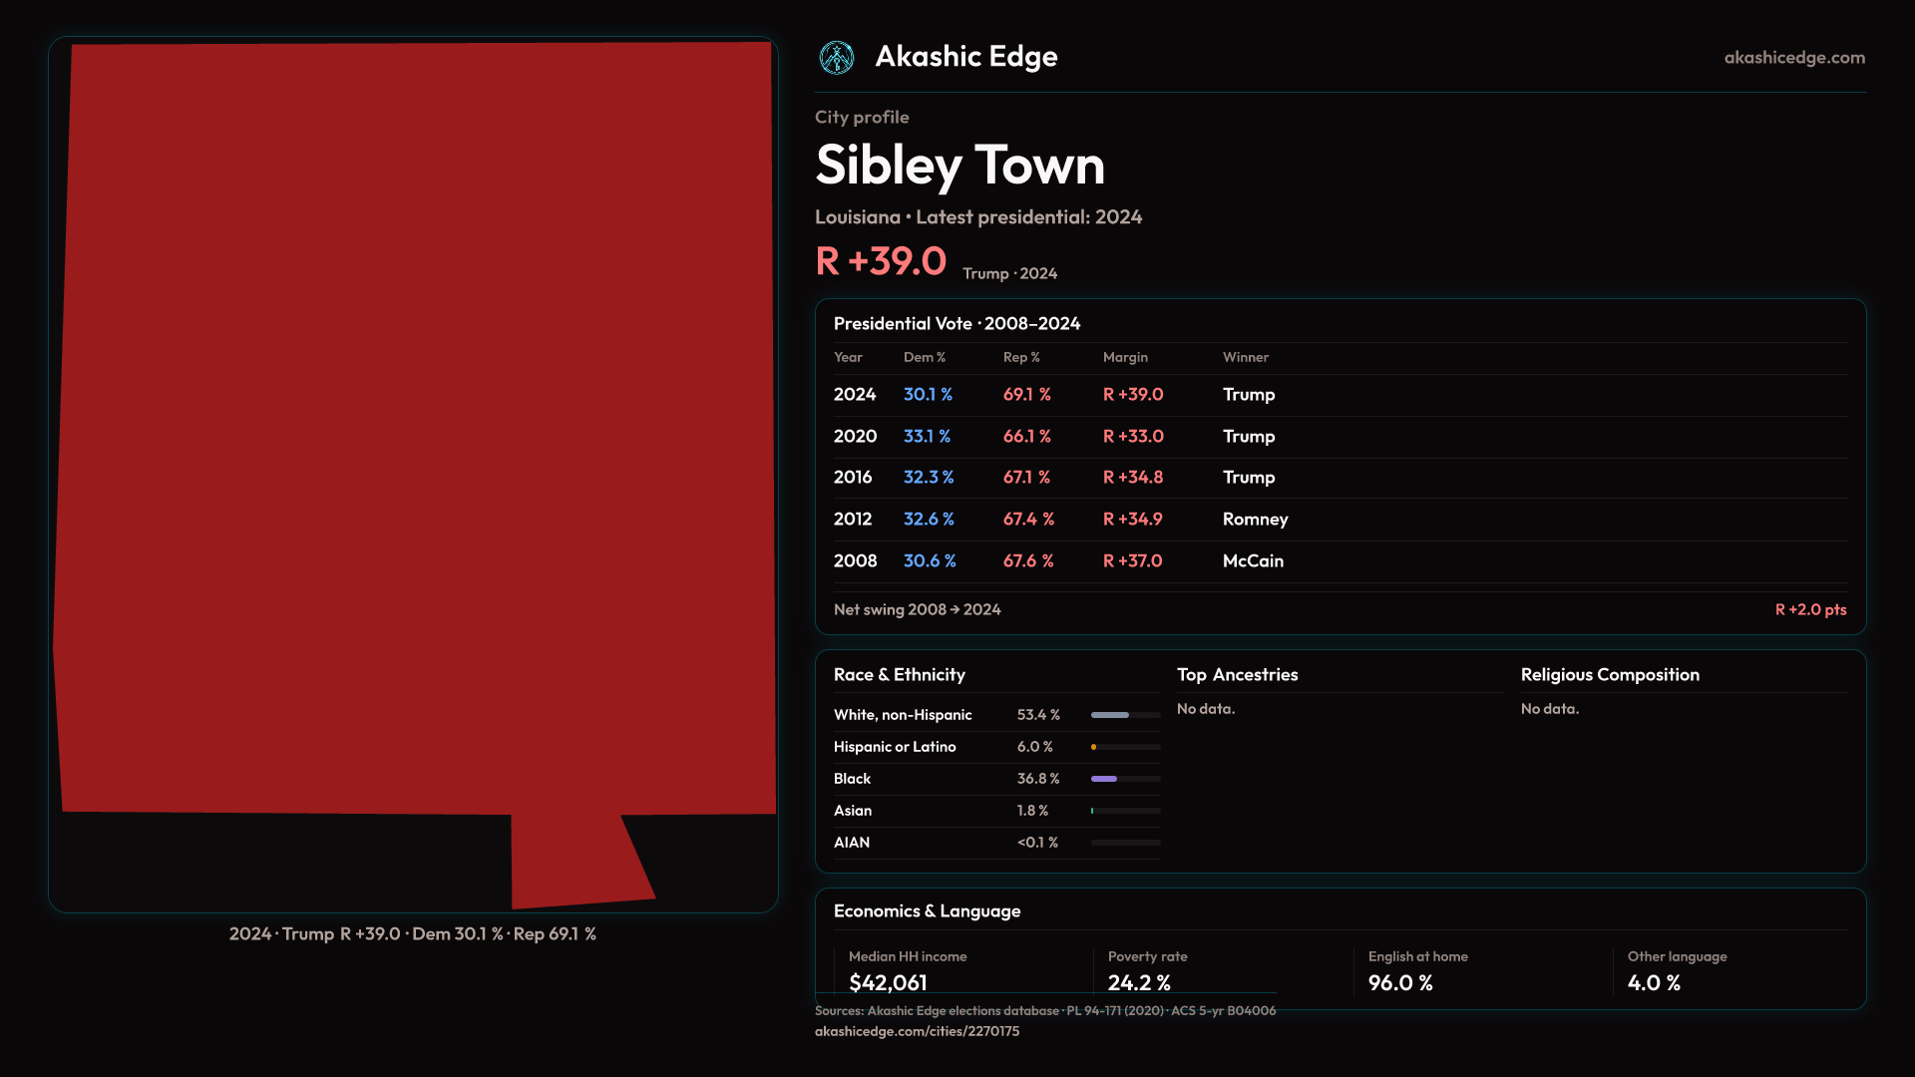Screen dimensions: 1915x1077
Task: Click the Net swing R +2.0 pts value
Action: [1809, 609]
